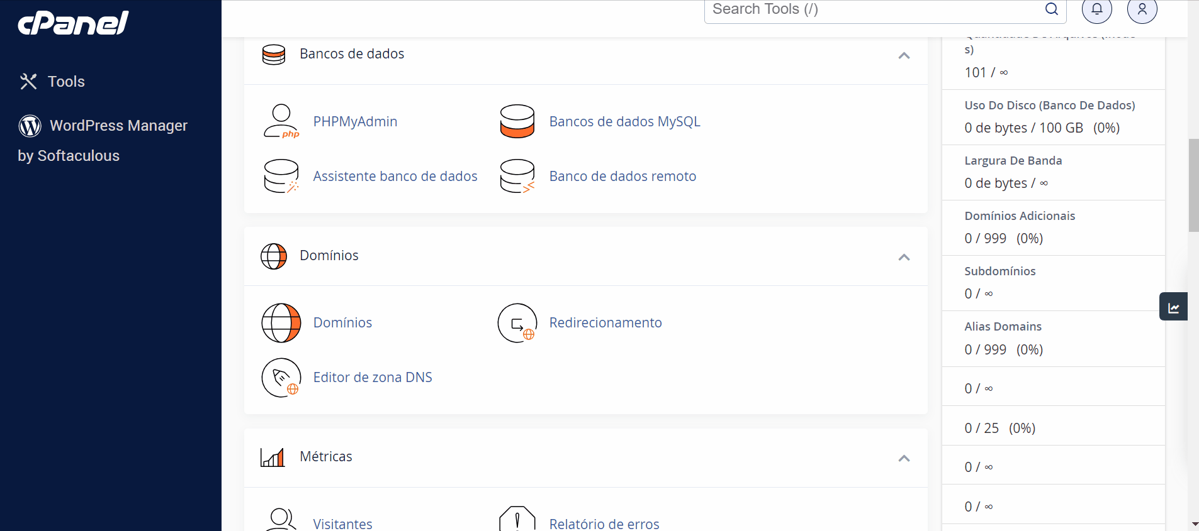This screenshot has width=1199, height=531.
Task: Click the remote database icon
Action: (517, 176)
